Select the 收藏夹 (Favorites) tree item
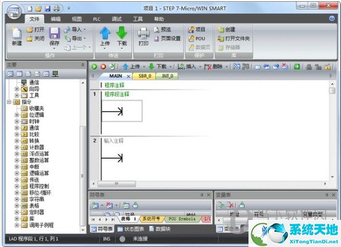The height and width of the screenshot is (247, 341). [x=36, y=108]
